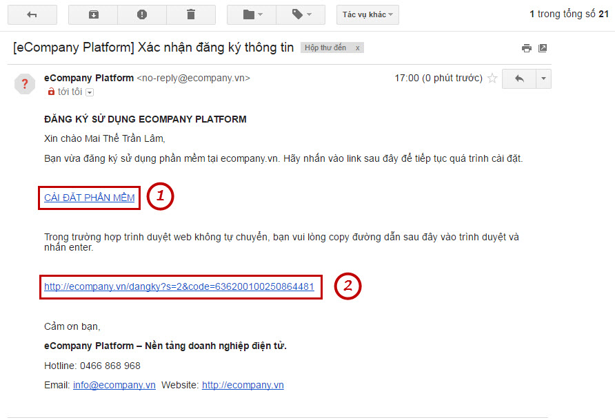Show details dropdown next to tới tôi
Viewport: 615px width, 420px height.
(x=90, y=92)
